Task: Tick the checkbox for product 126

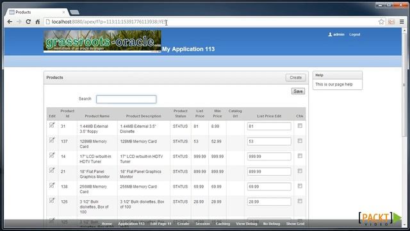Action: tap(300, 201)
